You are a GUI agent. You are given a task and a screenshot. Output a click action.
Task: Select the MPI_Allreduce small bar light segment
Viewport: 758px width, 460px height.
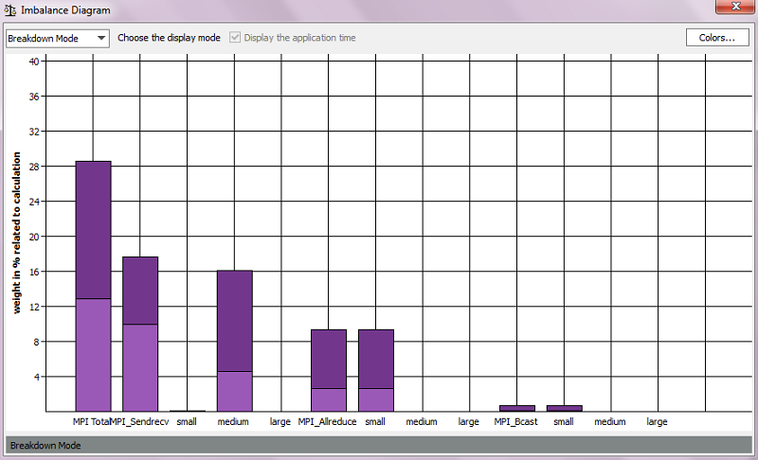pos(376,399)
